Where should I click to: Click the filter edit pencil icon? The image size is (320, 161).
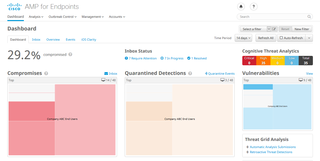(274, 29)
